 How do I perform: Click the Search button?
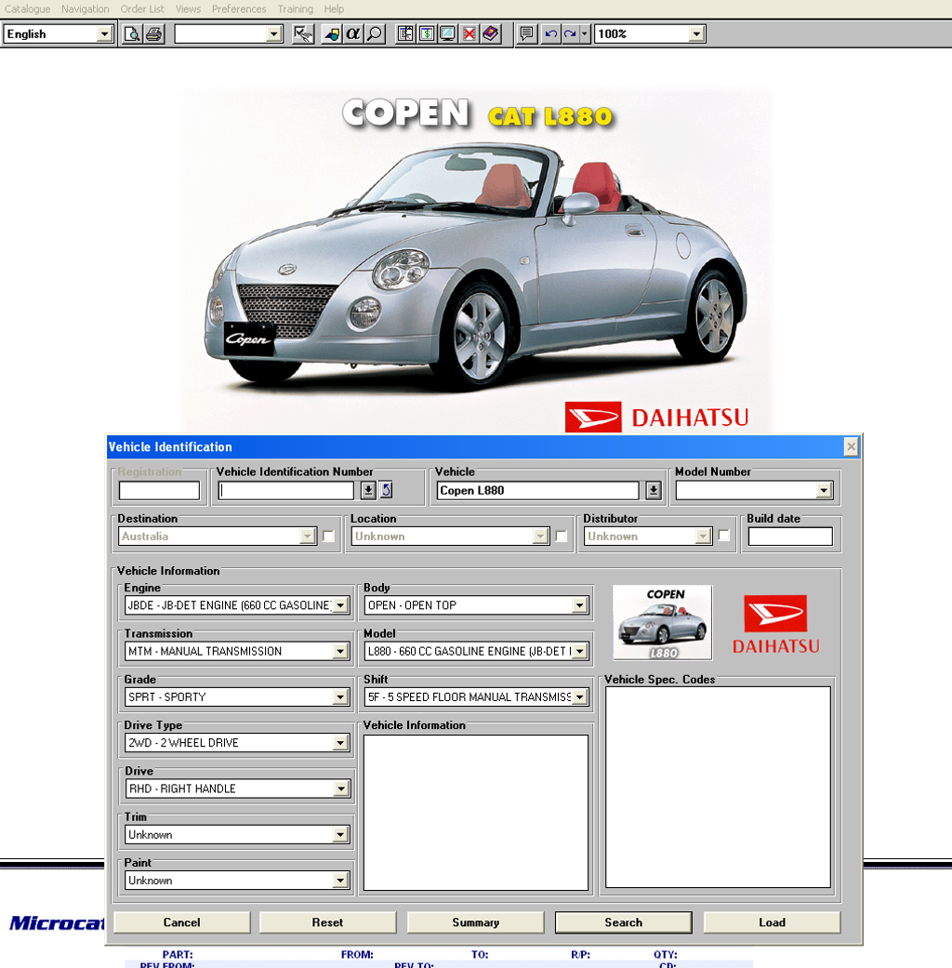click(x=624, y=922)
